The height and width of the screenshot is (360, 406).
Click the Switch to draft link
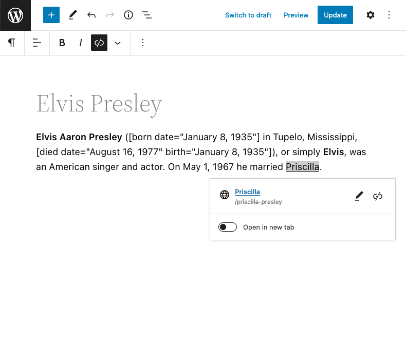tap(248, 15)
